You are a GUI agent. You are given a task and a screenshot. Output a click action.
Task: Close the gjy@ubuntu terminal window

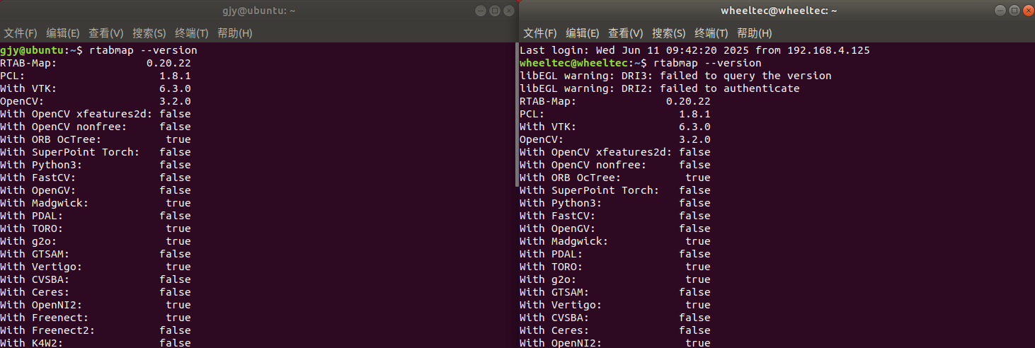coord(509,11)
